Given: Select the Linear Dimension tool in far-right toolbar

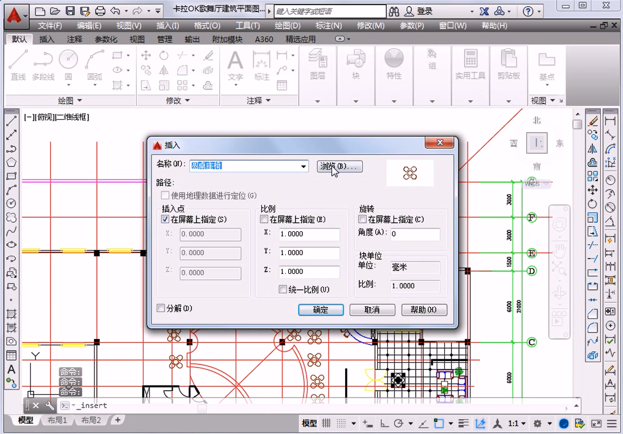Looking at the screenshot, I should (x=610, y=121).
